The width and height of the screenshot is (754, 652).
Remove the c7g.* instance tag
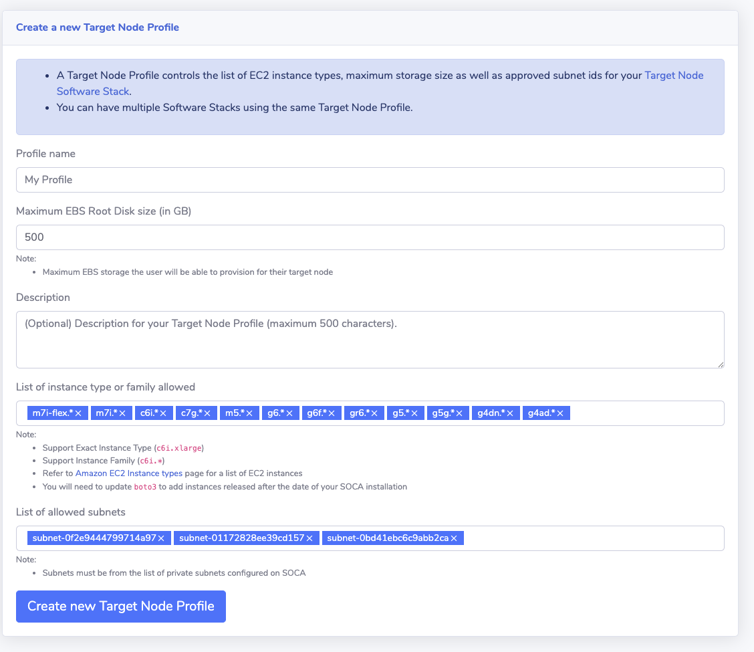tap(207, 414)
